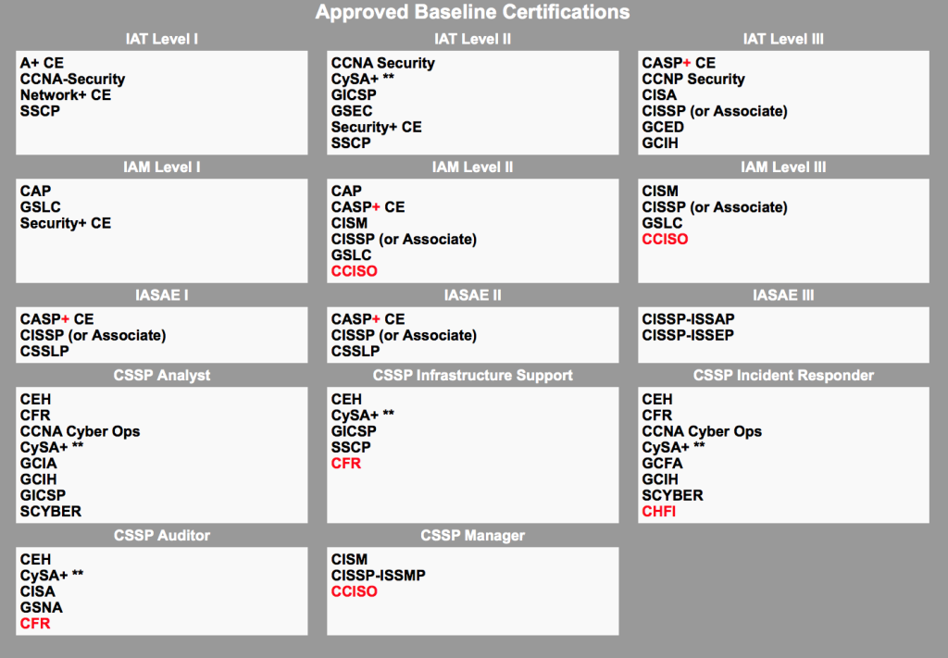Click the Approved Baseline Certifications title

click(473, 12)
